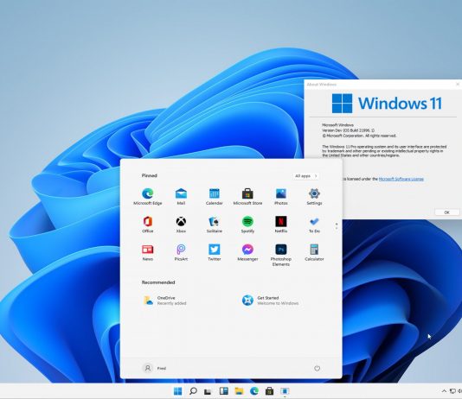462x399 pixels.
Task: Open Task View on taskbar
Action: click(208, 391)
